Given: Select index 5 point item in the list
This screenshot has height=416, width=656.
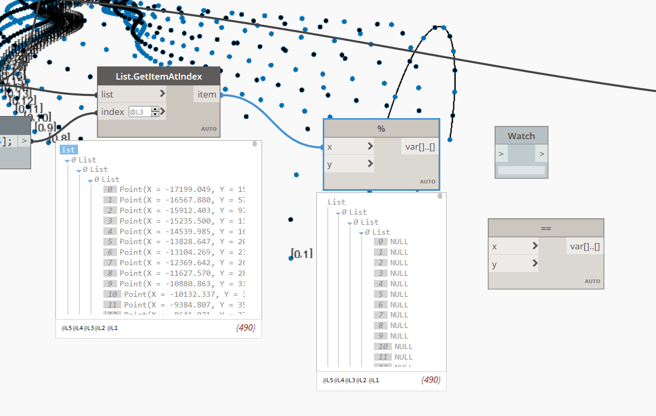Looking at the screenshot, I should click(x=174, y=241).
